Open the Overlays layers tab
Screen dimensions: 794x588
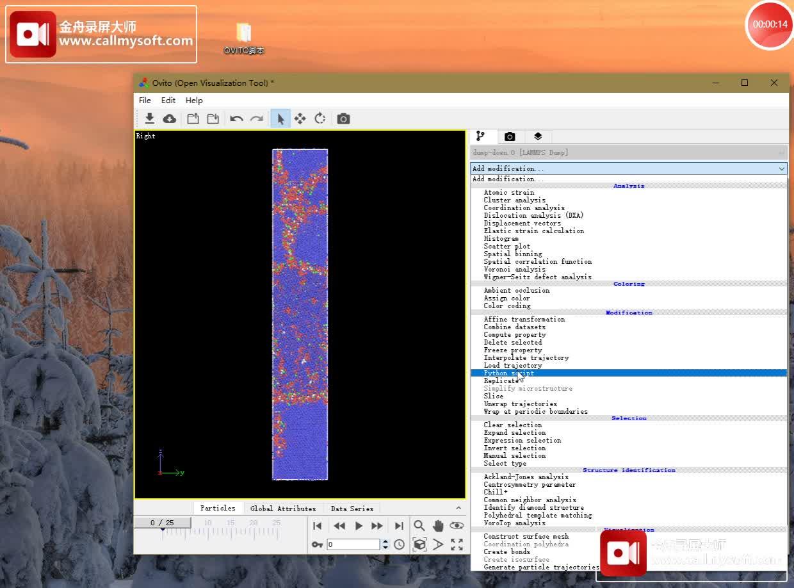538,136
